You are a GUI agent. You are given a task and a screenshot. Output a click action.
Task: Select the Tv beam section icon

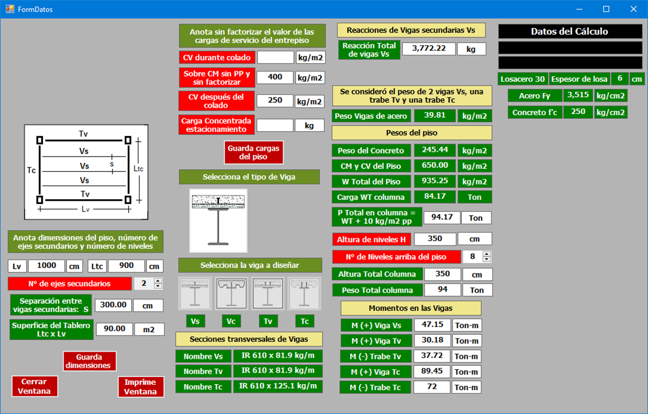coord(268,293)
